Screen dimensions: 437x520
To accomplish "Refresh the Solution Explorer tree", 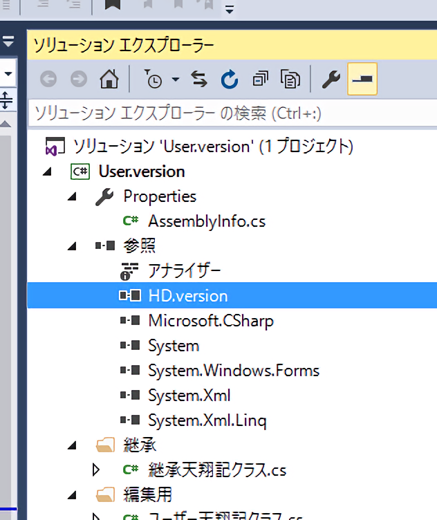I will click(230, 80).
